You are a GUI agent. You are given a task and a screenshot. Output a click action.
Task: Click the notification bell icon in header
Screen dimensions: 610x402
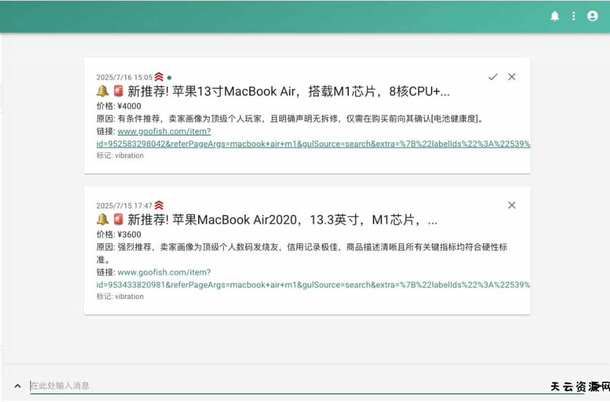555,17
